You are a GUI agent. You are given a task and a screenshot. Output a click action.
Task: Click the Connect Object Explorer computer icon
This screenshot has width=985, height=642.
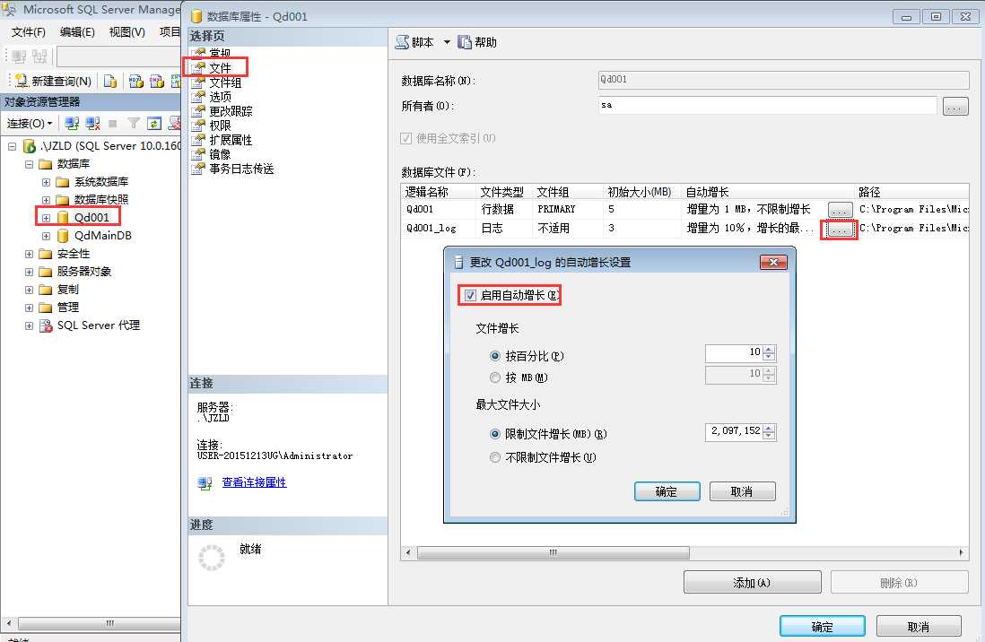pos(72,123)
